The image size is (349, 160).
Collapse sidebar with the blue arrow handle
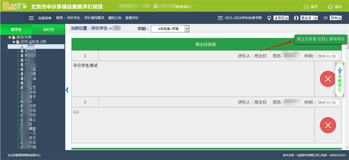[x=67, y=90]
